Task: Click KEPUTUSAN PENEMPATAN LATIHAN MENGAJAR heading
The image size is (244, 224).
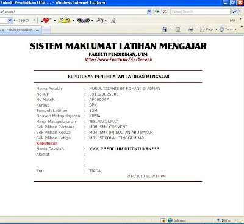Action: click(119, 77)
